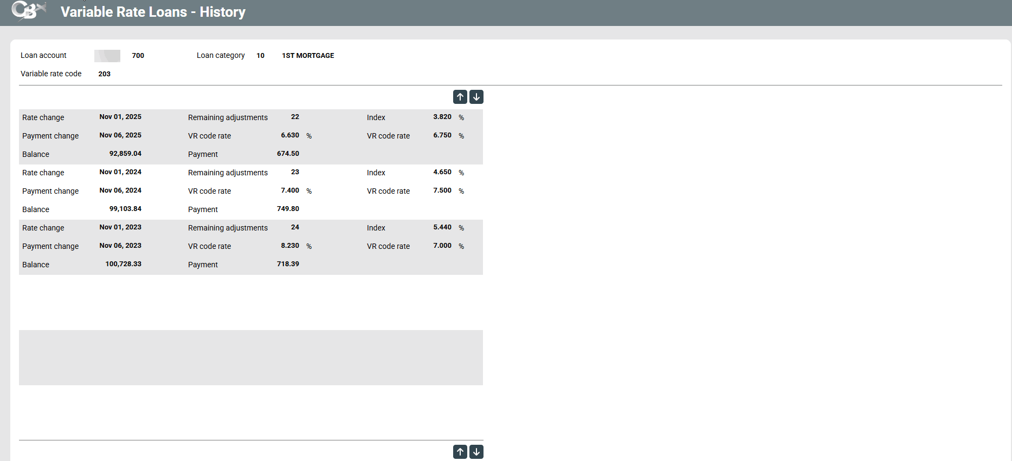Select the Nov 01, 2025 rate change date

pyautogui.click(x=120, y=117)
